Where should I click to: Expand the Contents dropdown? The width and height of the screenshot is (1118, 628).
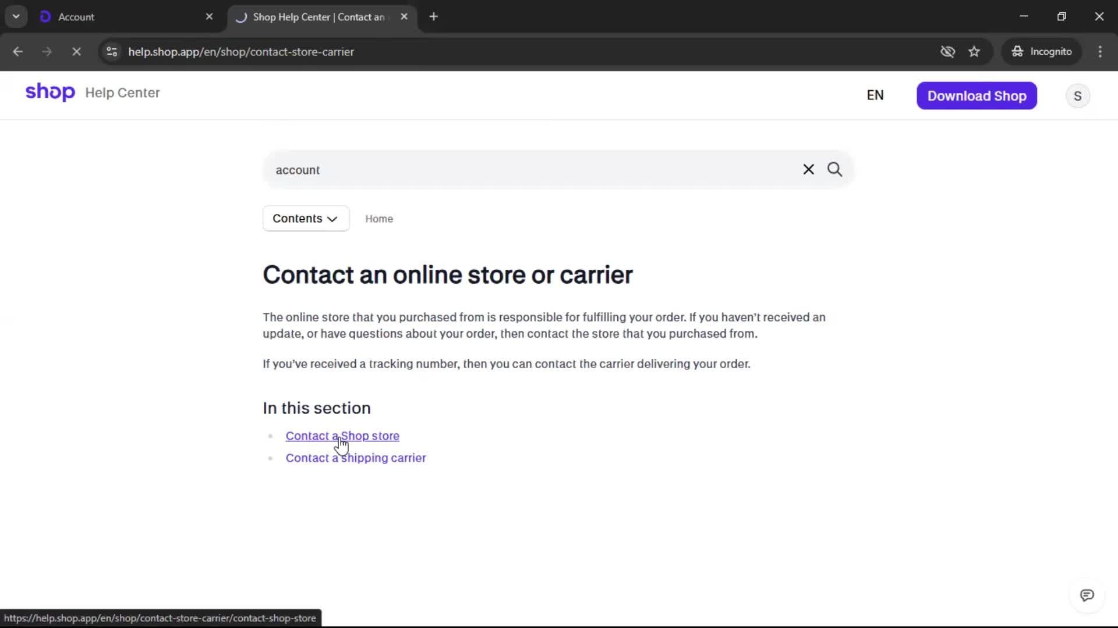[306, 219]
